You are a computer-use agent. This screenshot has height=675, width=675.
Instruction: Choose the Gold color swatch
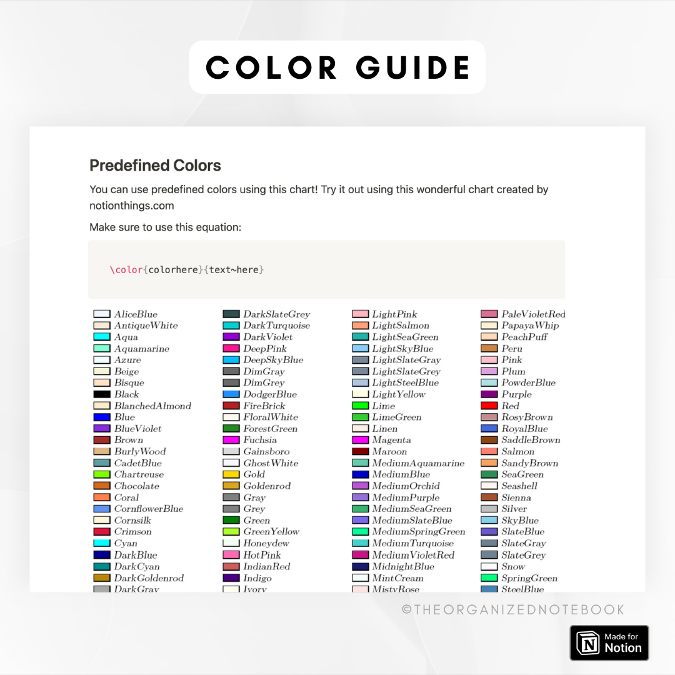[231, 474]
